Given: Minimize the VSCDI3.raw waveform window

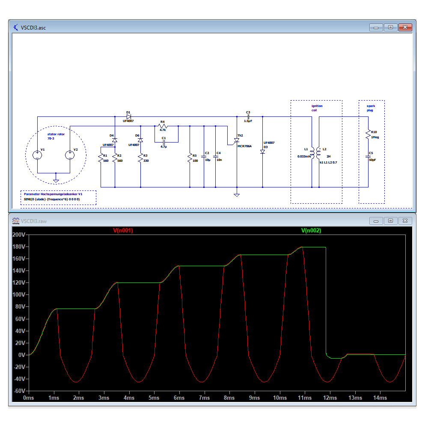Looking at the screenshot, I should (x=376, y=220).
